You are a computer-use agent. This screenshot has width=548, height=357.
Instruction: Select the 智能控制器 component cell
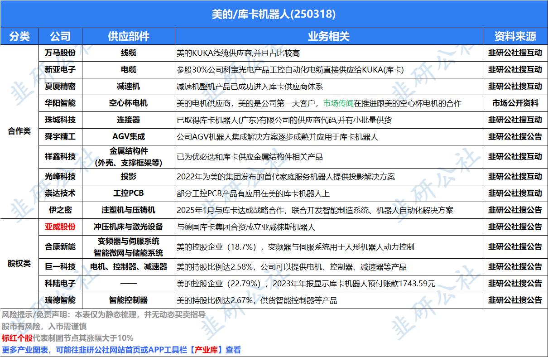[x=129, y=300]
